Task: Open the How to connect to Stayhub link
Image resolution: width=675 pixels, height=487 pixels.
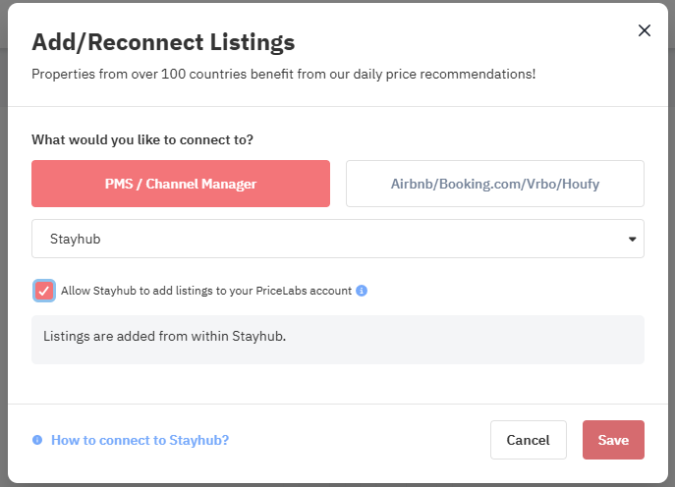Action: pyautogui.click(x=140, y=440)
